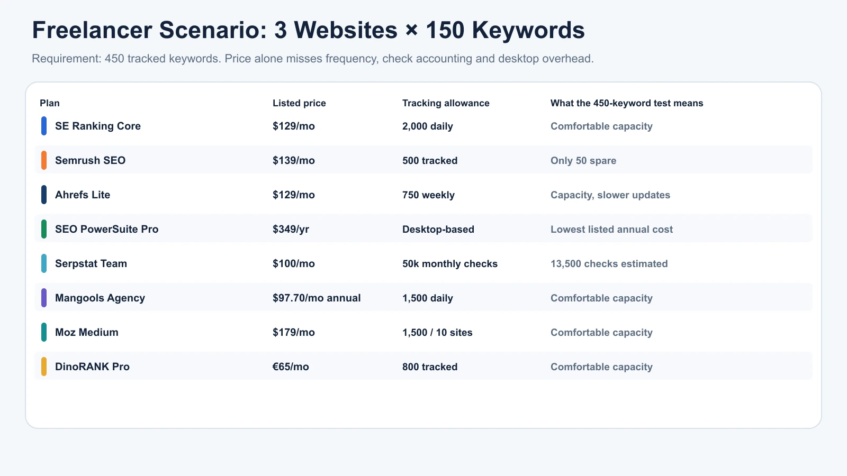This screenshot has height=476, width=847.
Task: Click the "Capacity, slower updates" note
Action: [x=610, y=195]
